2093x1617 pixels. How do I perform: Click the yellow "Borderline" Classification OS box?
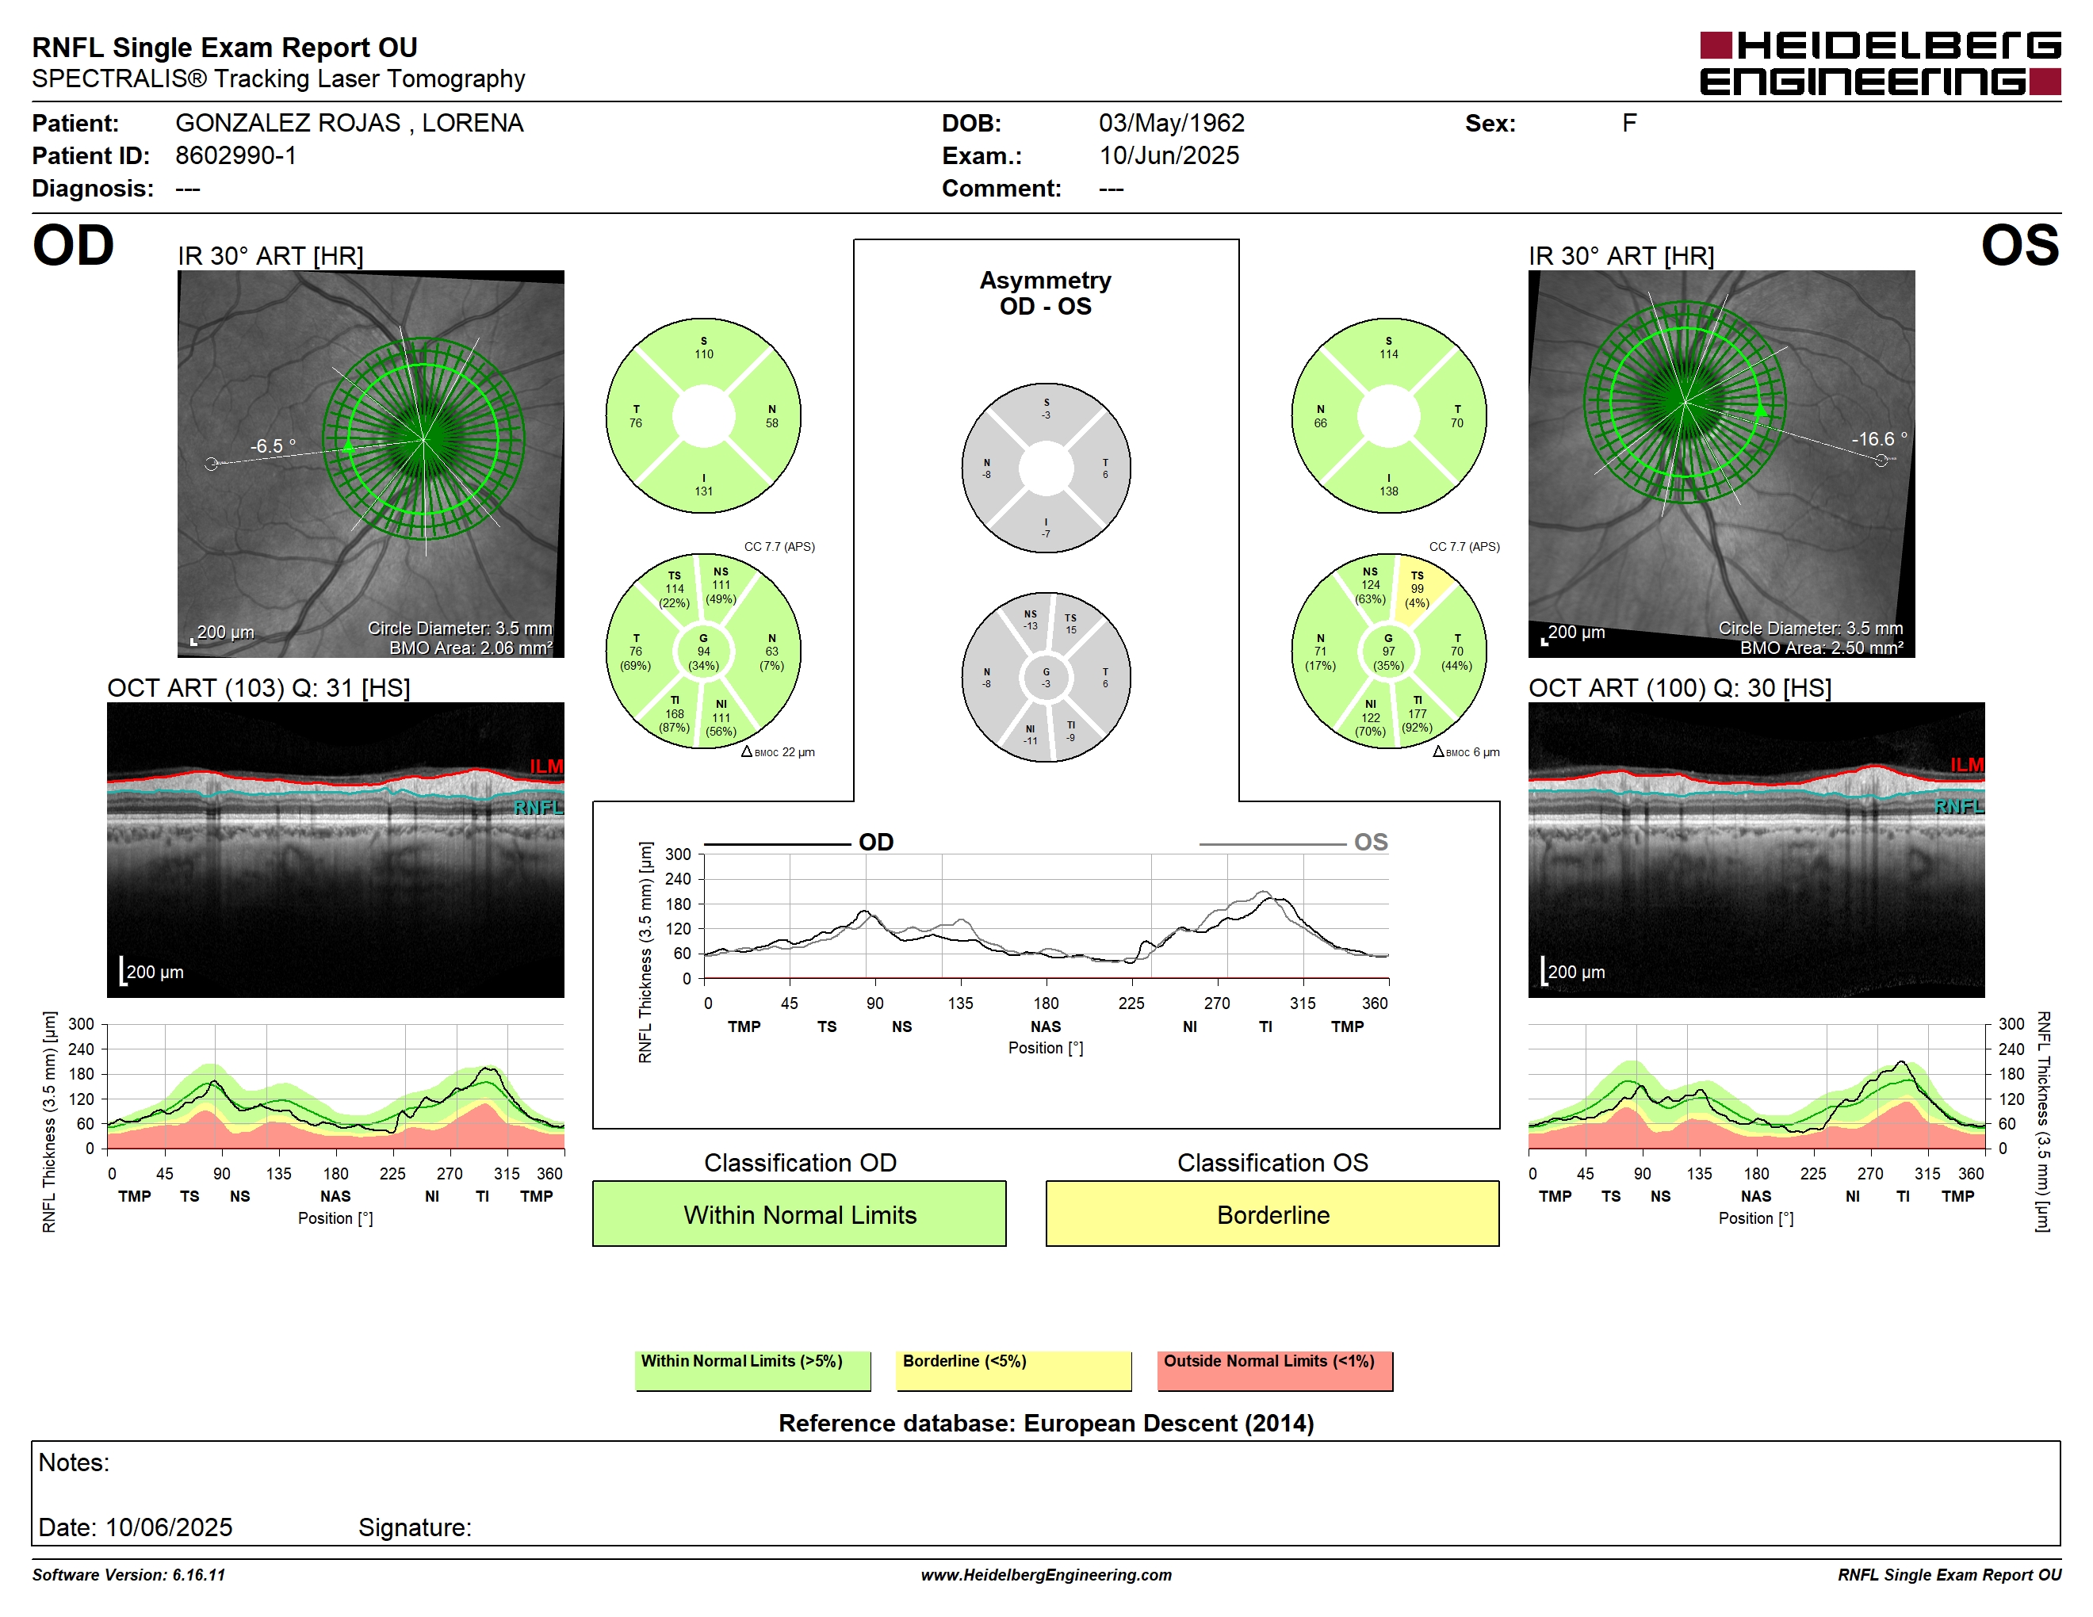coord(1272,1214)
